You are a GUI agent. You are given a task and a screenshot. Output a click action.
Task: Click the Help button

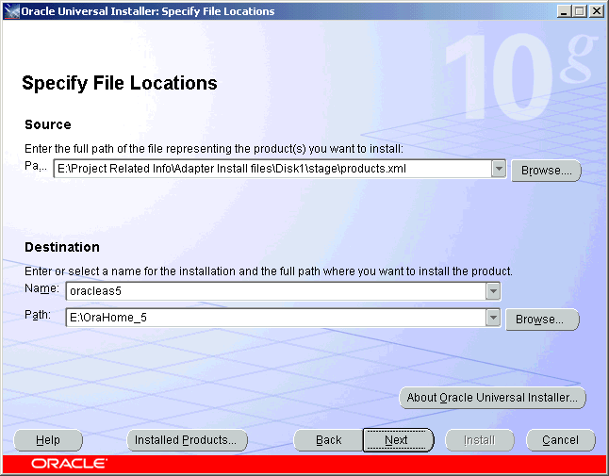coord(48,440)
